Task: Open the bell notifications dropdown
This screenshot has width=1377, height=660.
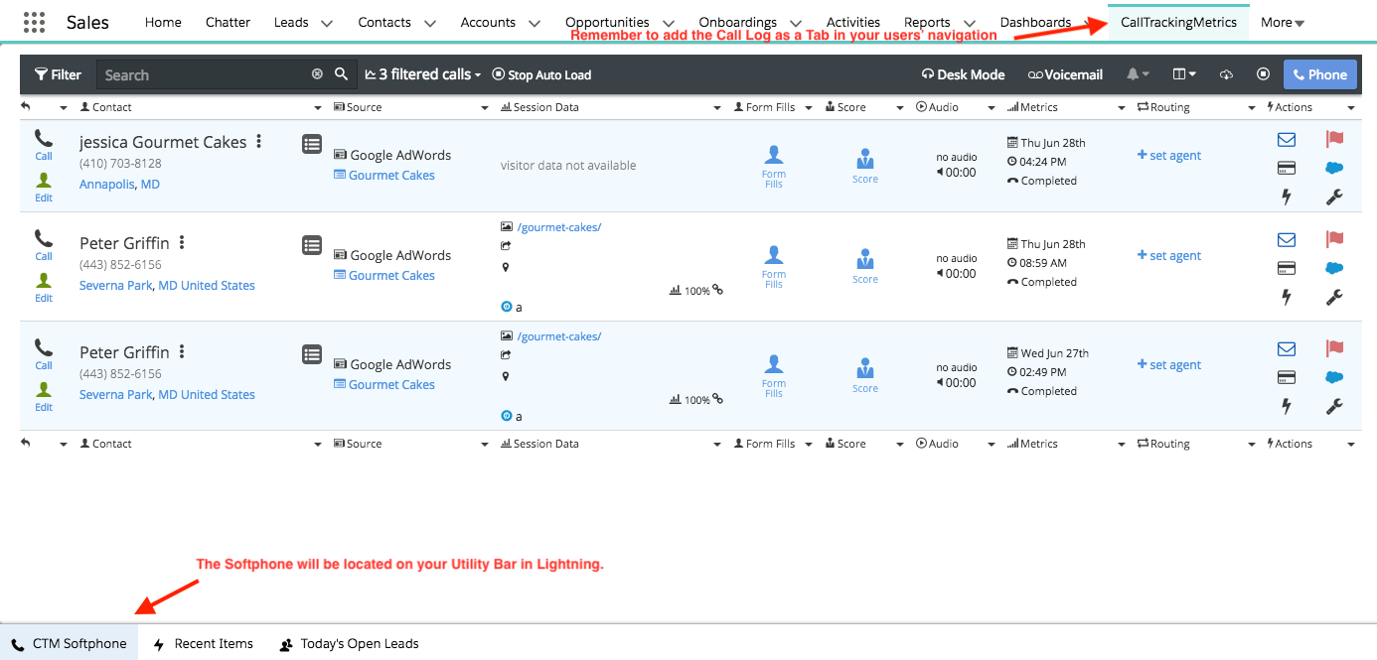Action: tap(1138, 74)
